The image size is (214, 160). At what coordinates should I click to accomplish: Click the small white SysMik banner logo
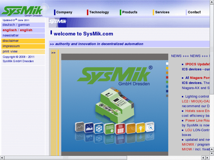[58, 21]
